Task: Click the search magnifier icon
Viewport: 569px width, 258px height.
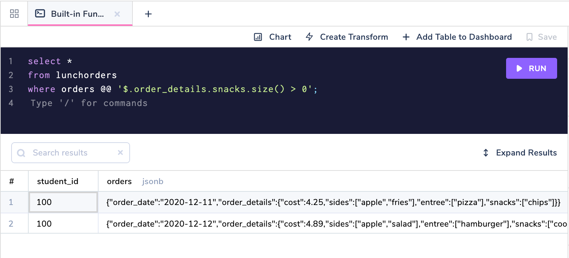Action: tap(21, 153)
